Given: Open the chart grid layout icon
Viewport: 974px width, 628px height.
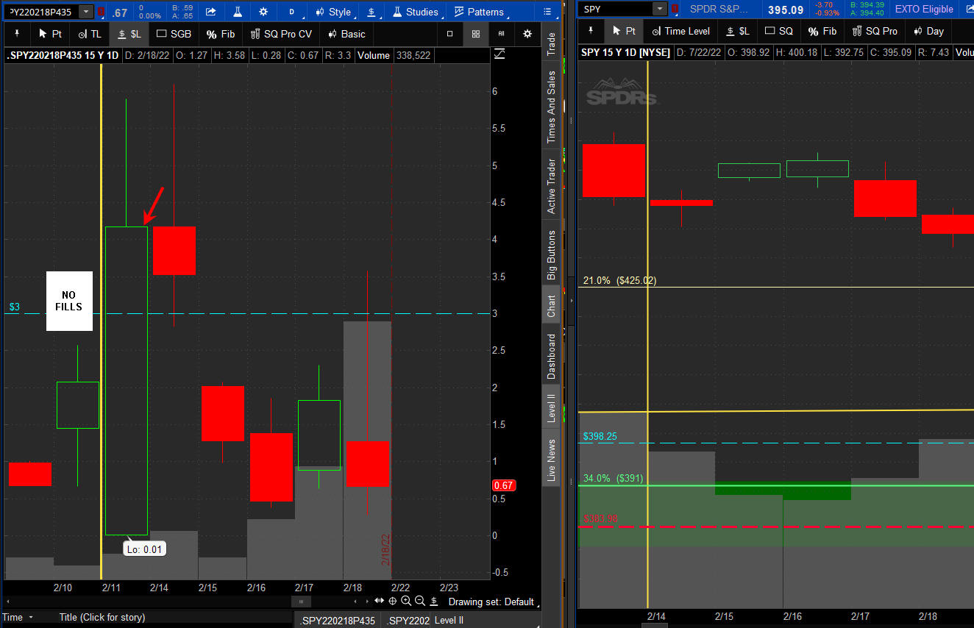Looking at the screenshot, I should pos(476,34).
